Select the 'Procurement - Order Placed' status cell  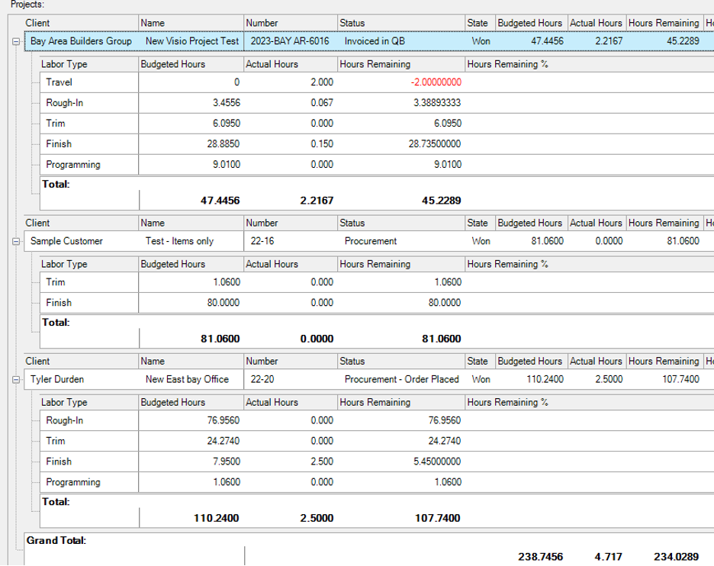pos(401,379)
